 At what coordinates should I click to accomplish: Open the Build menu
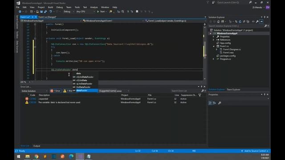(x=50, y=7)
